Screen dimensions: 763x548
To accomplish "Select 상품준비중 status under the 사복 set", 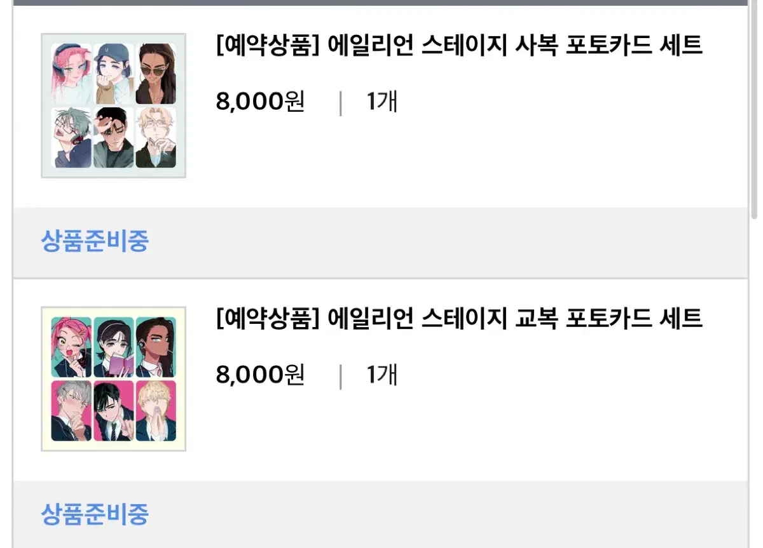I will 95,241.
